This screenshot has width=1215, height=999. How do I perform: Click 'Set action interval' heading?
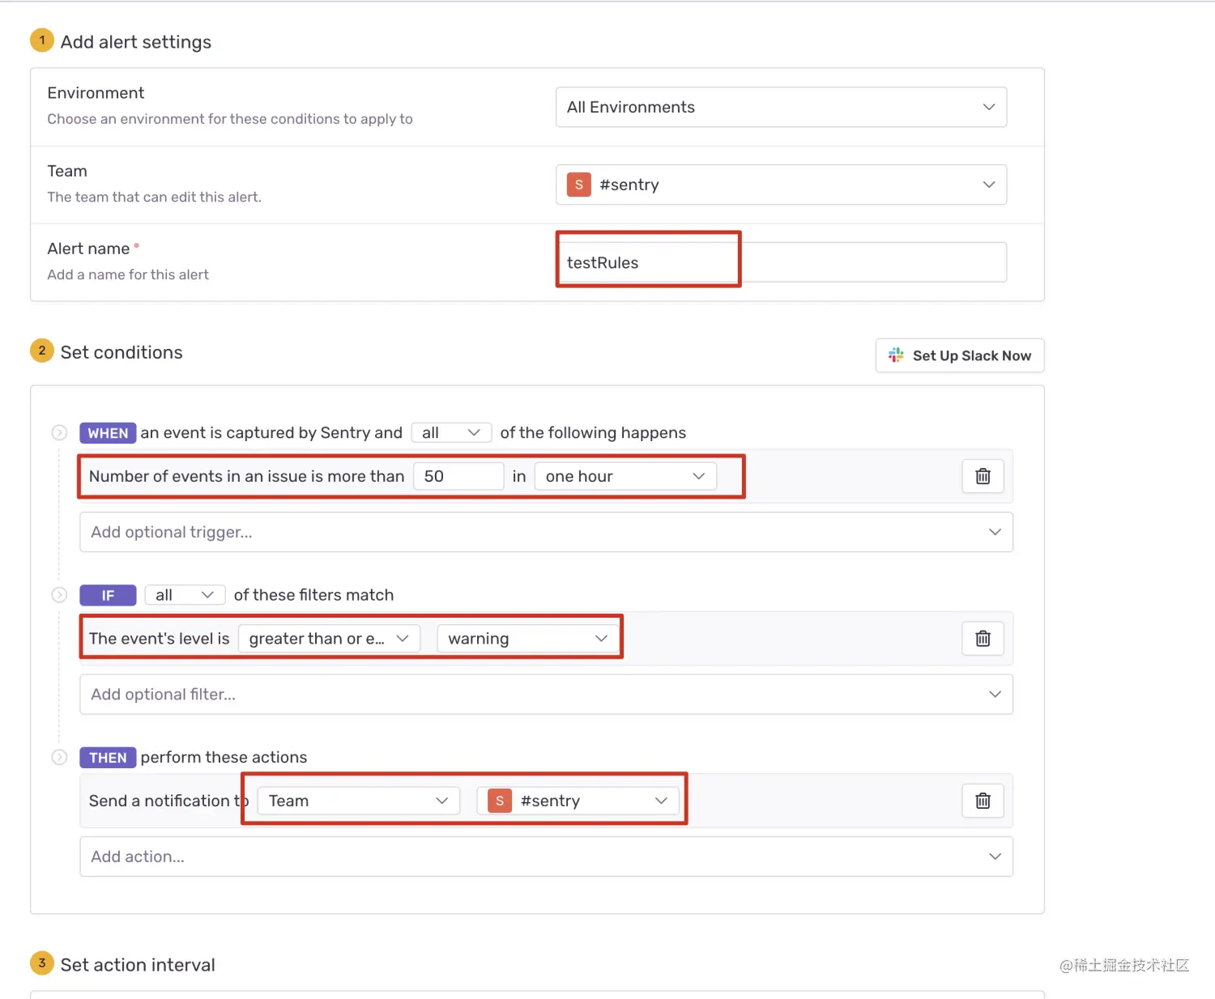138,965
